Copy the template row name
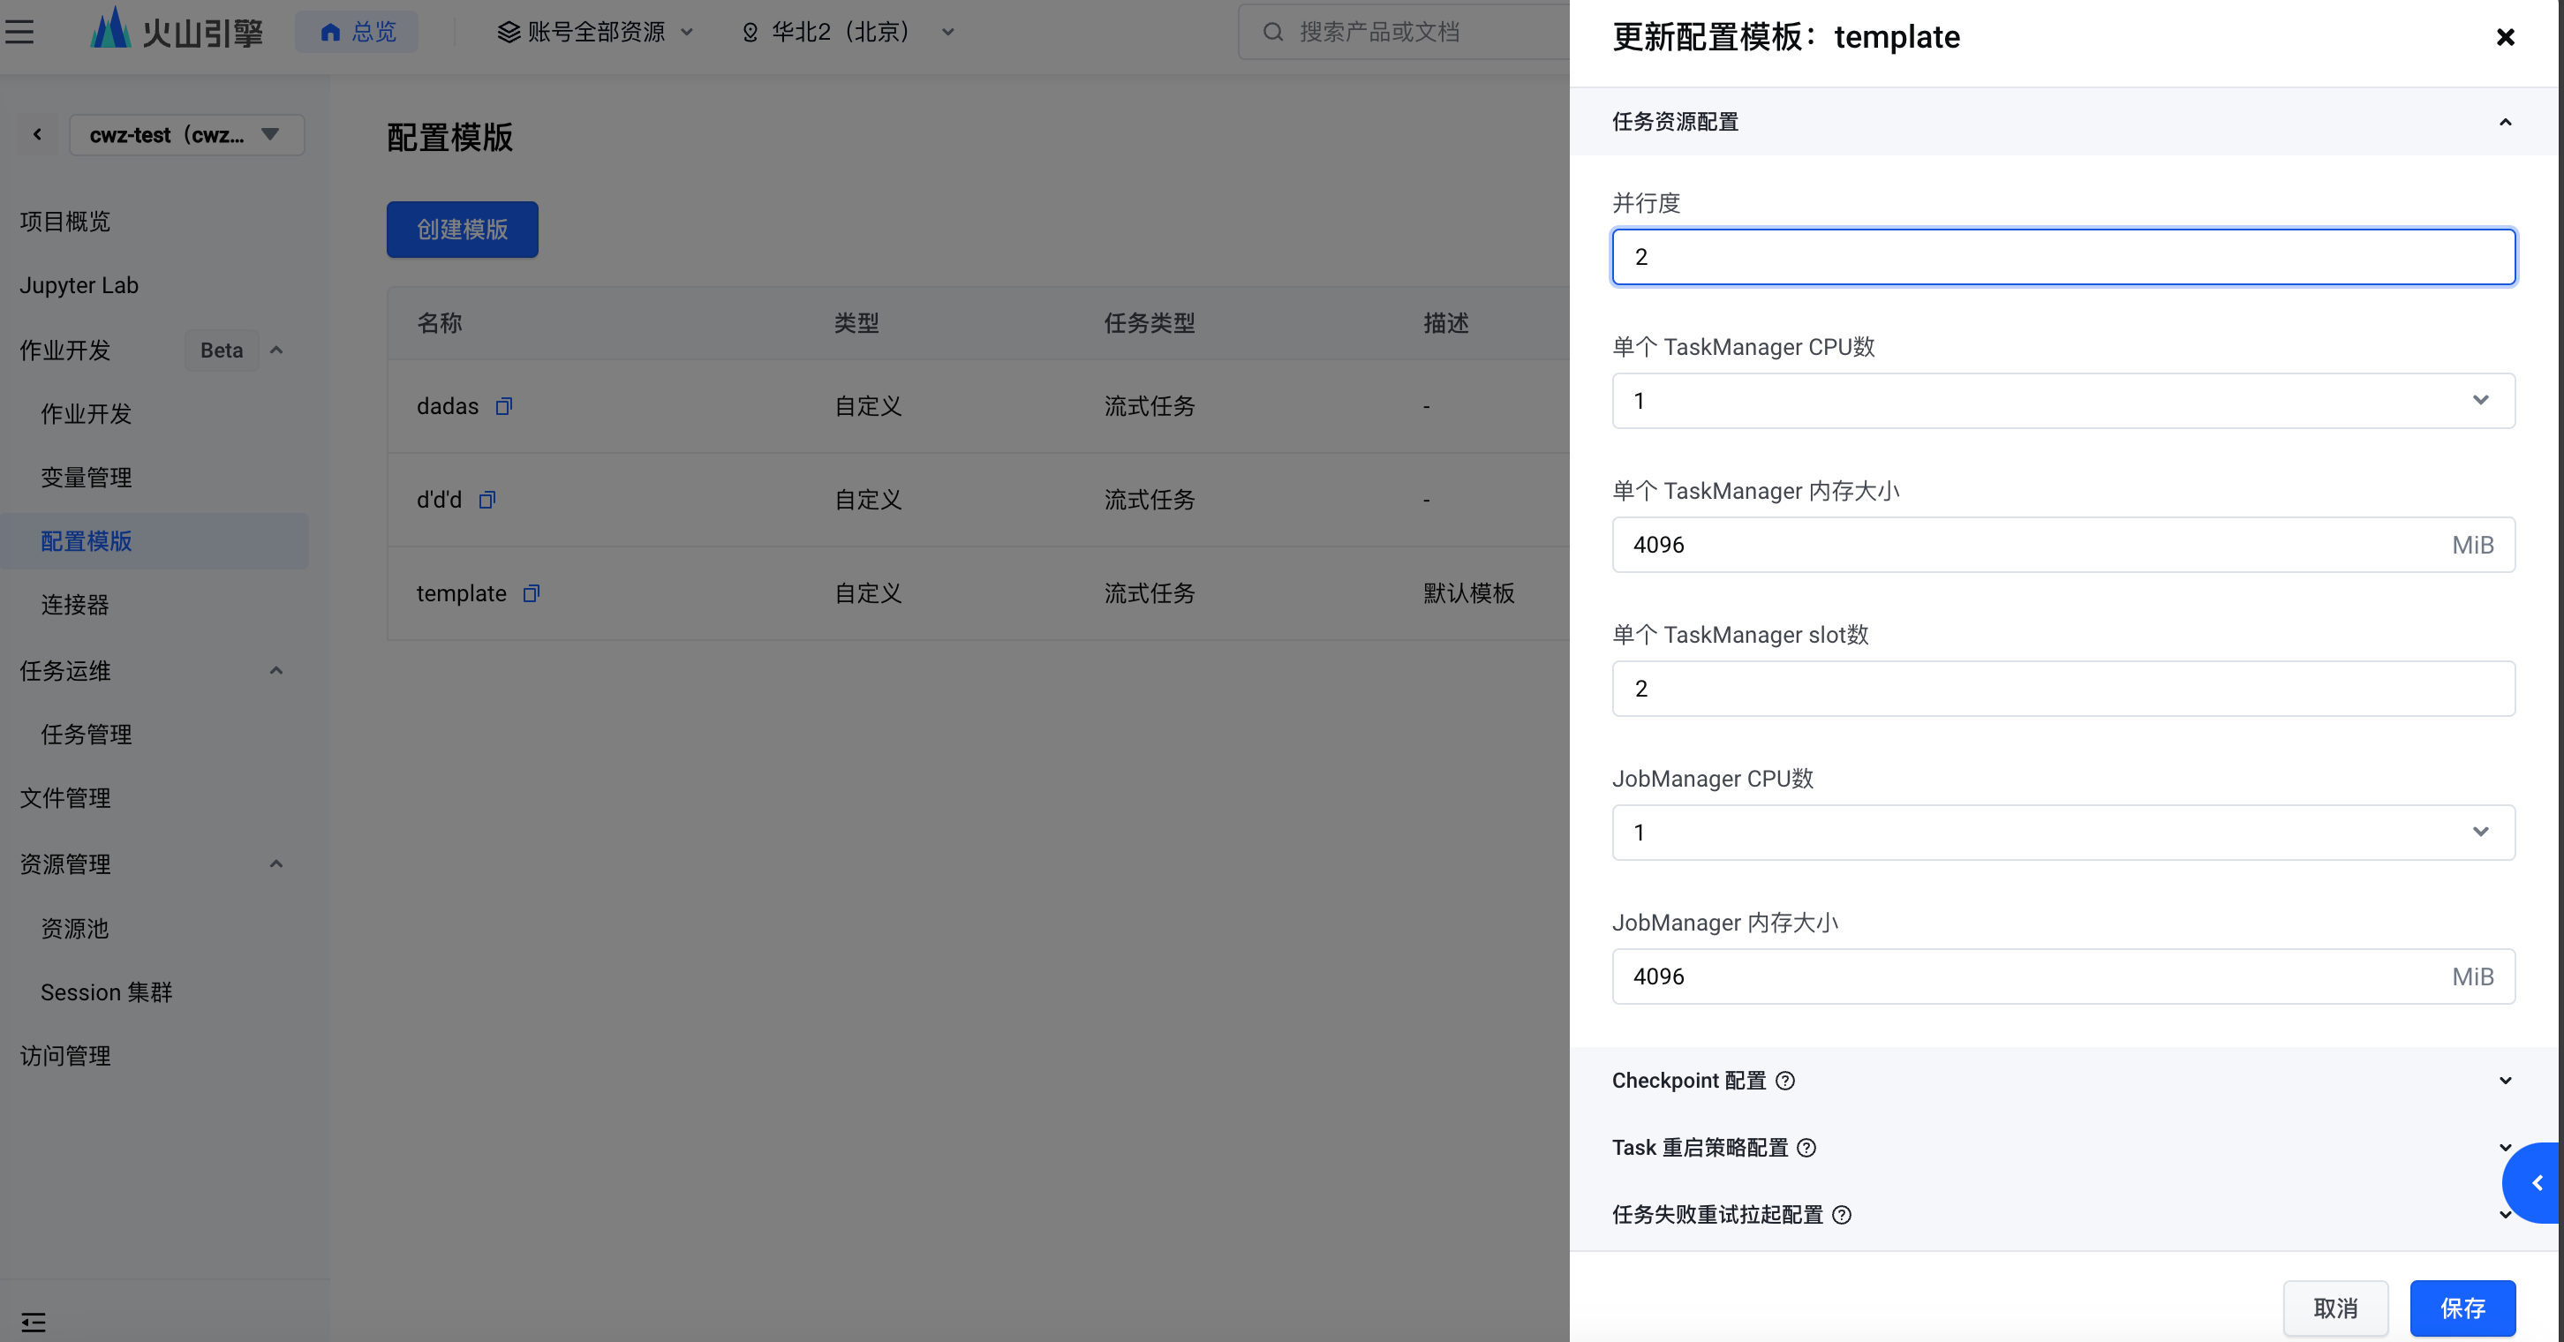 [532, 593]
